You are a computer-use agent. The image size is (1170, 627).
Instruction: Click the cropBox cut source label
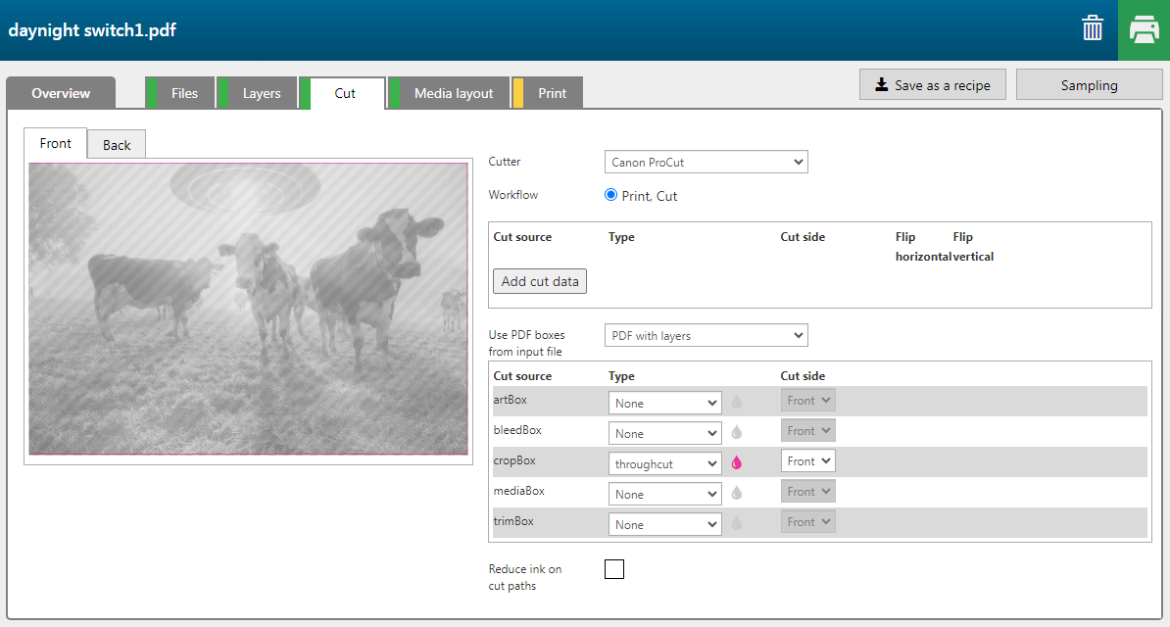[514, 460]
